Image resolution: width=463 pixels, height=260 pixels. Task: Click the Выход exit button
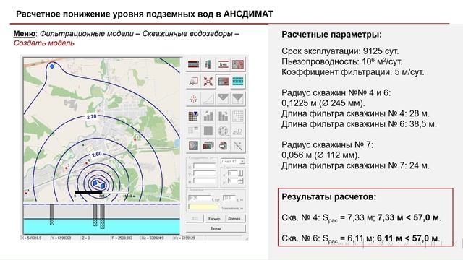216,228
